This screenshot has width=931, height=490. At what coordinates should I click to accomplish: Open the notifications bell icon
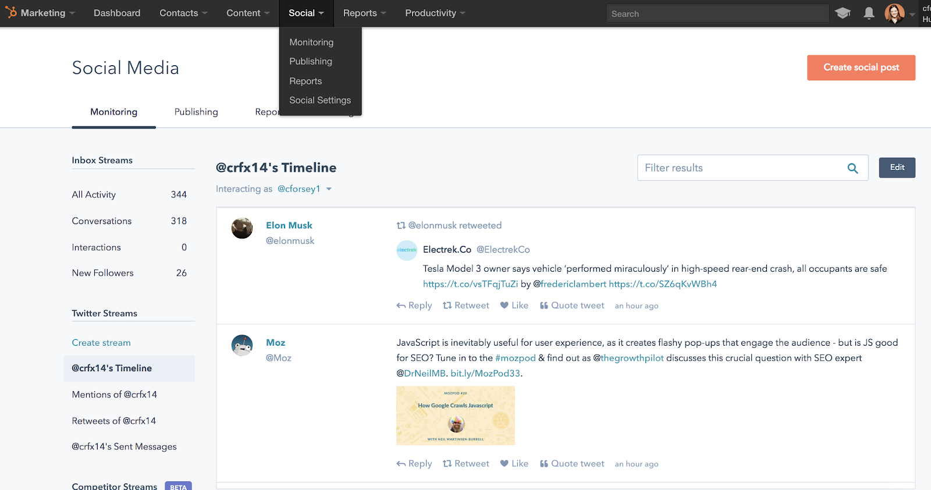click(x=869, y=13)
